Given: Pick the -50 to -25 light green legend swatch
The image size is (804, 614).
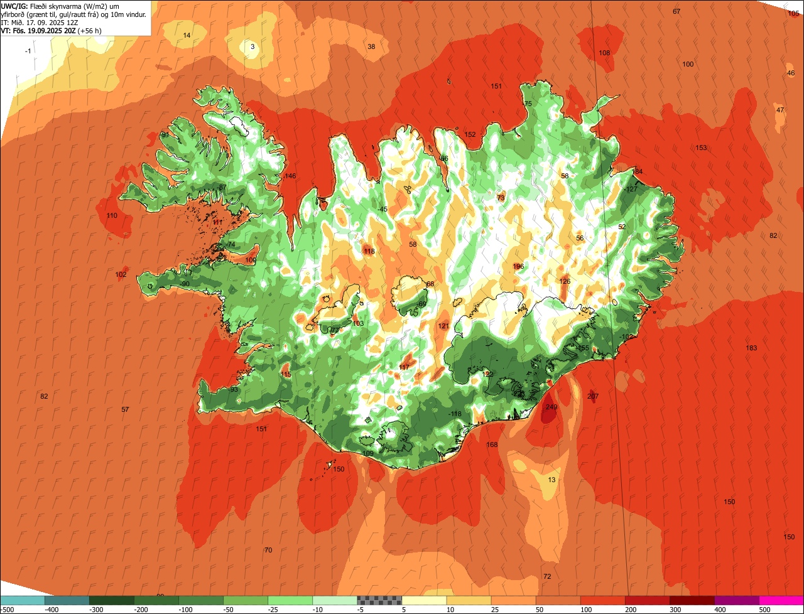Looking at the screenshot, I should tap(246, 600).
